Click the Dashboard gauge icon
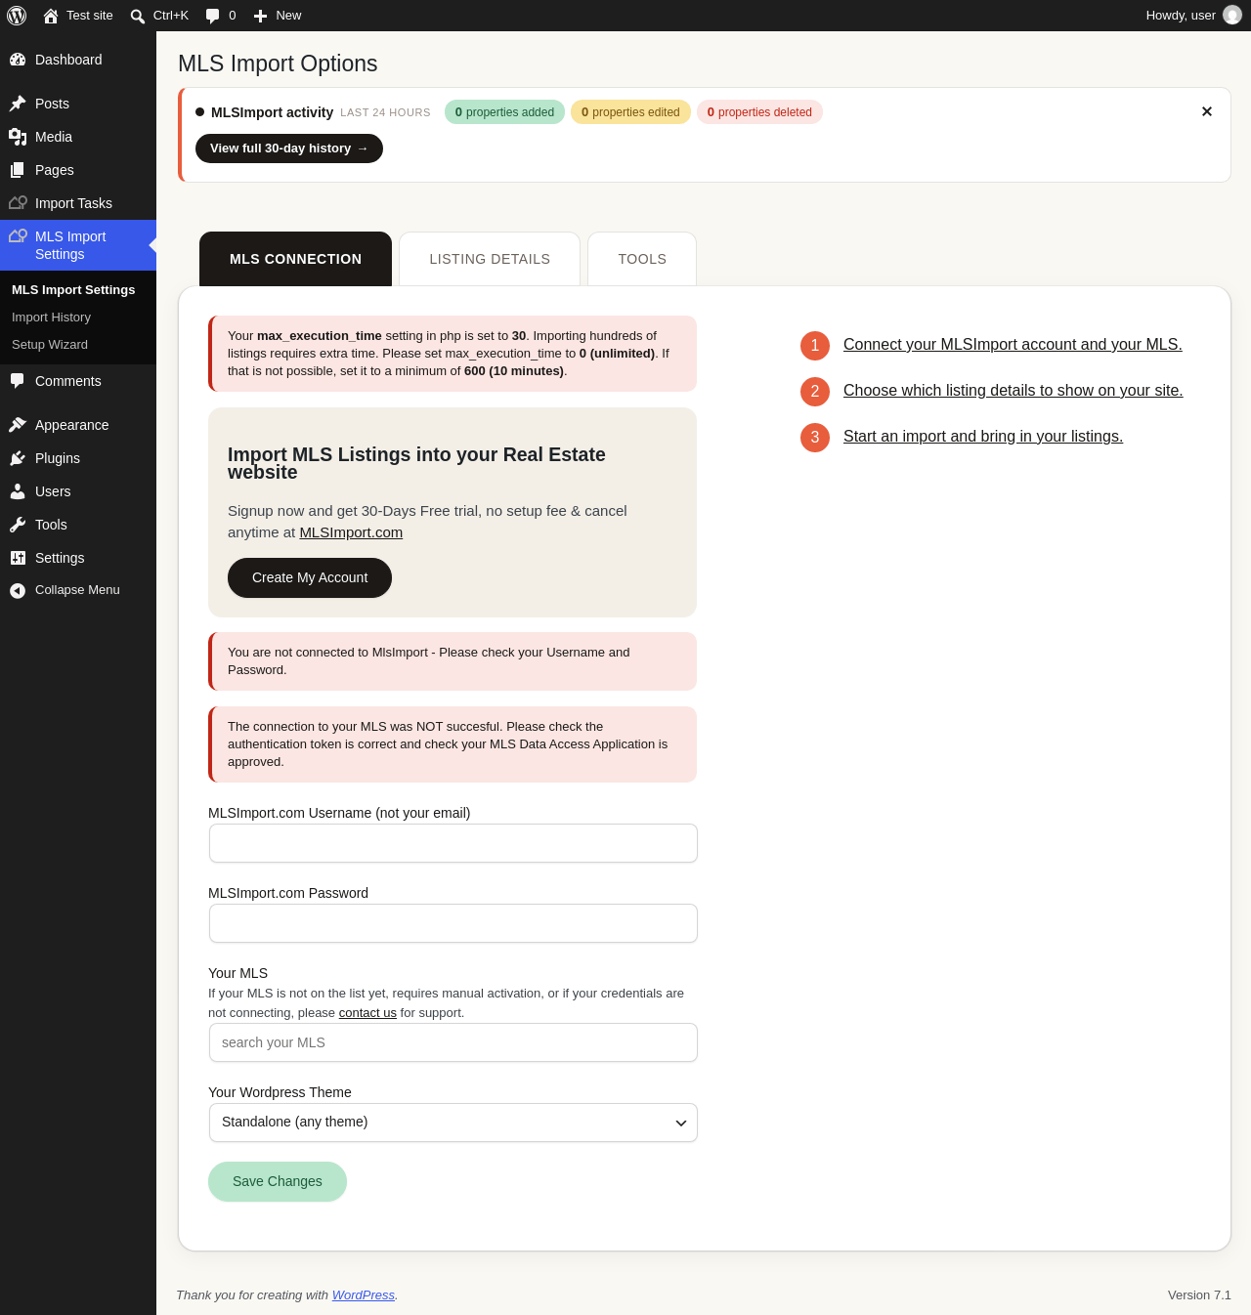The width and height of the screenshot is (1251, 1315). (18, 60)
